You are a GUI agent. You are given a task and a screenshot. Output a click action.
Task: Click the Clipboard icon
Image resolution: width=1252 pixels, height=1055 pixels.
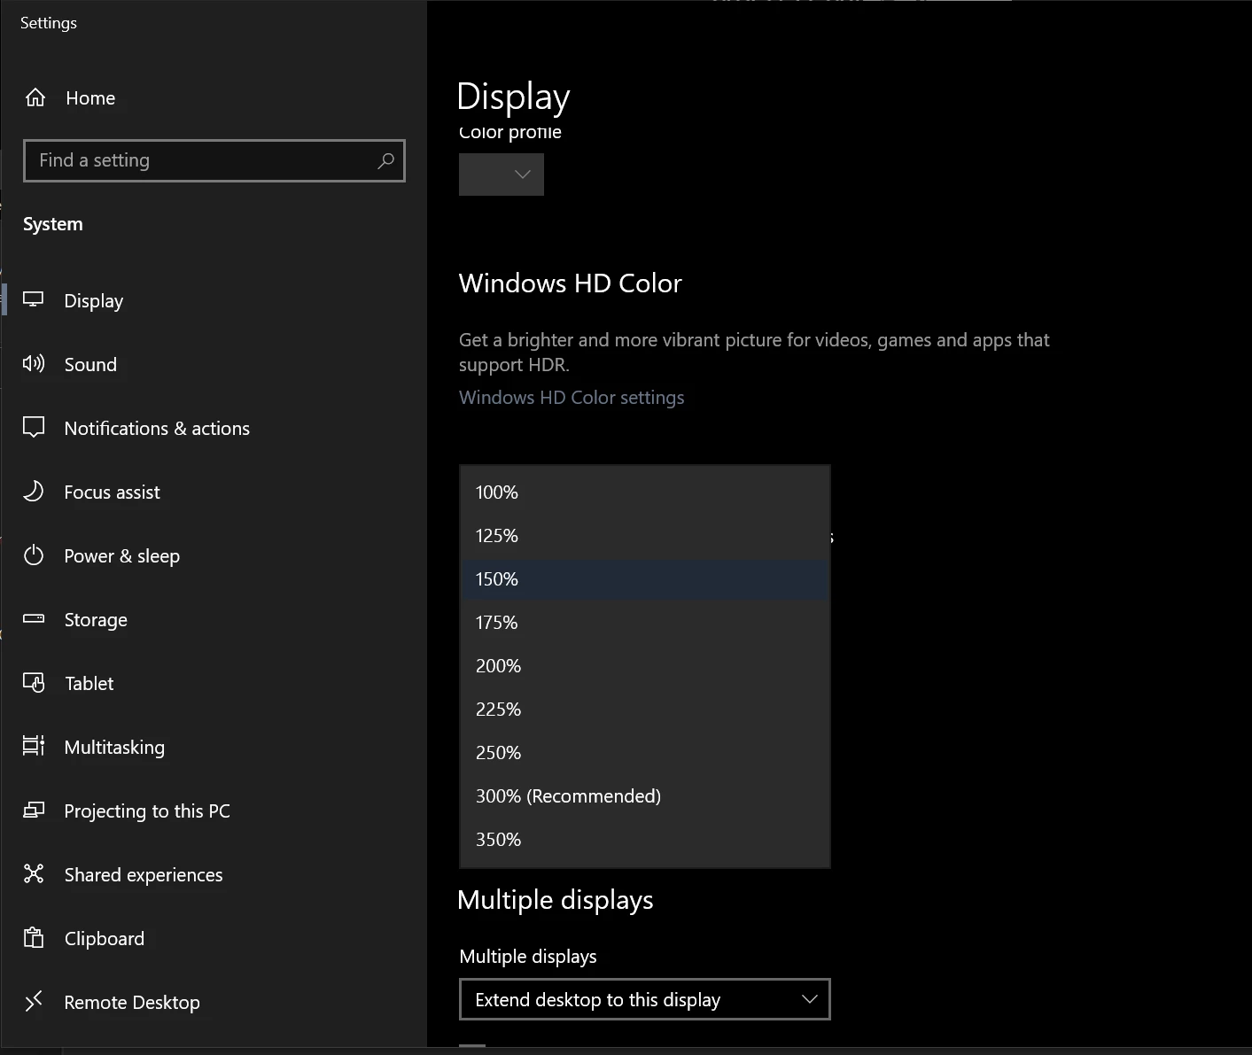[x=34, y=937]
